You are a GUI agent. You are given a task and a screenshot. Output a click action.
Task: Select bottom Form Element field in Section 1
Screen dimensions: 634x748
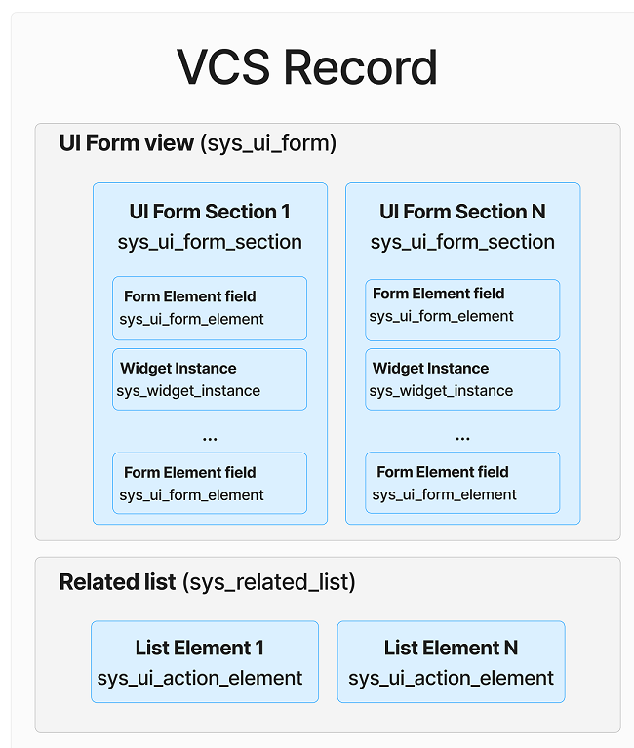(x=210, y=484)
